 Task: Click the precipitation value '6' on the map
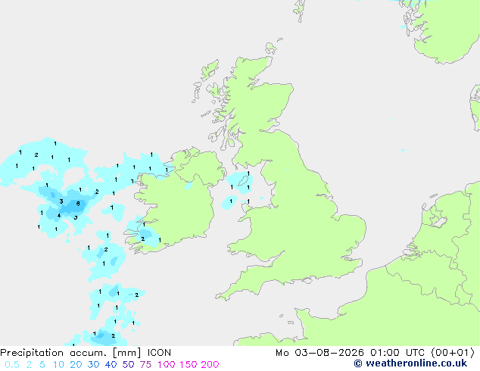78,204
